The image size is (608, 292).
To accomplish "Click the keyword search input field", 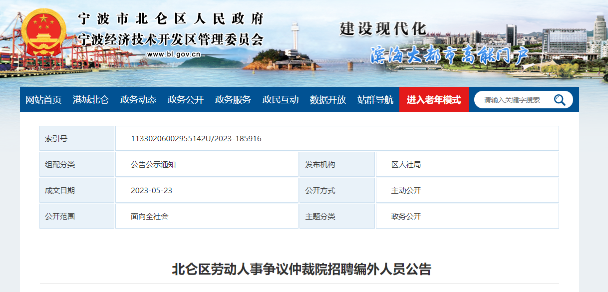I will [514, 100].
